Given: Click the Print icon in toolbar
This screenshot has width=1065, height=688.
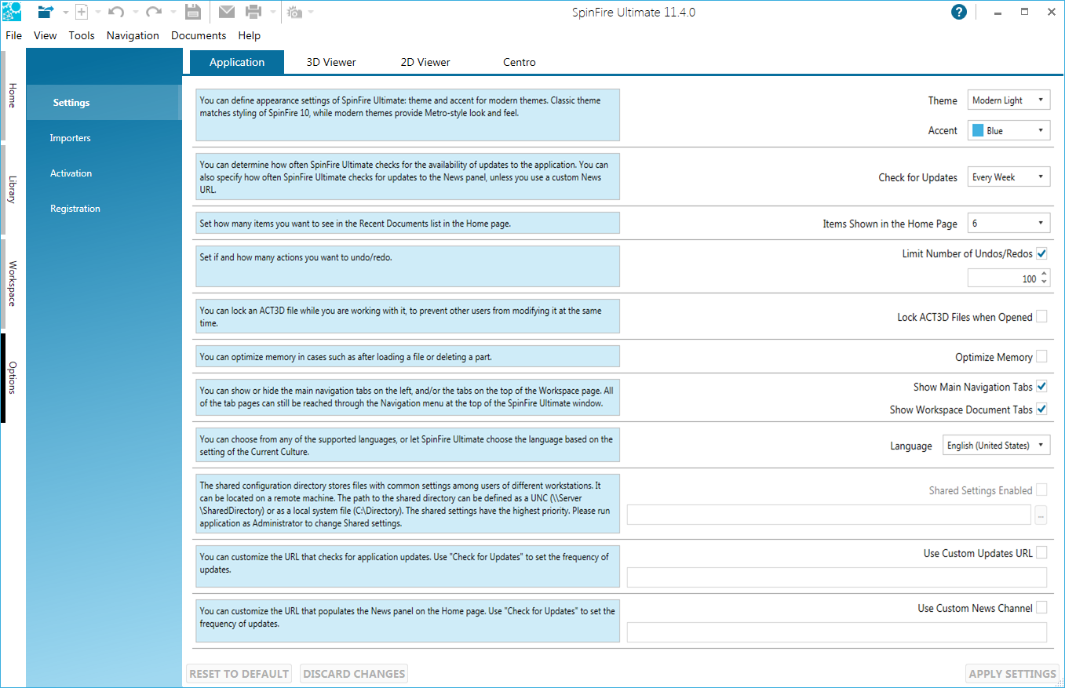Looking at the screenshot, I should [253, 12].
